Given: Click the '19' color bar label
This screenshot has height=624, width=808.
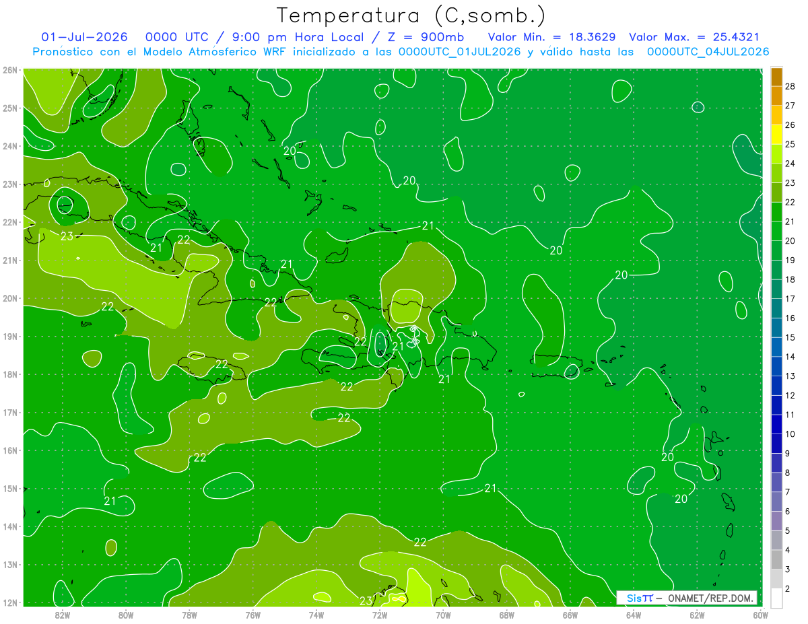Looking at the screenshot, I should [x=790, y=260].
